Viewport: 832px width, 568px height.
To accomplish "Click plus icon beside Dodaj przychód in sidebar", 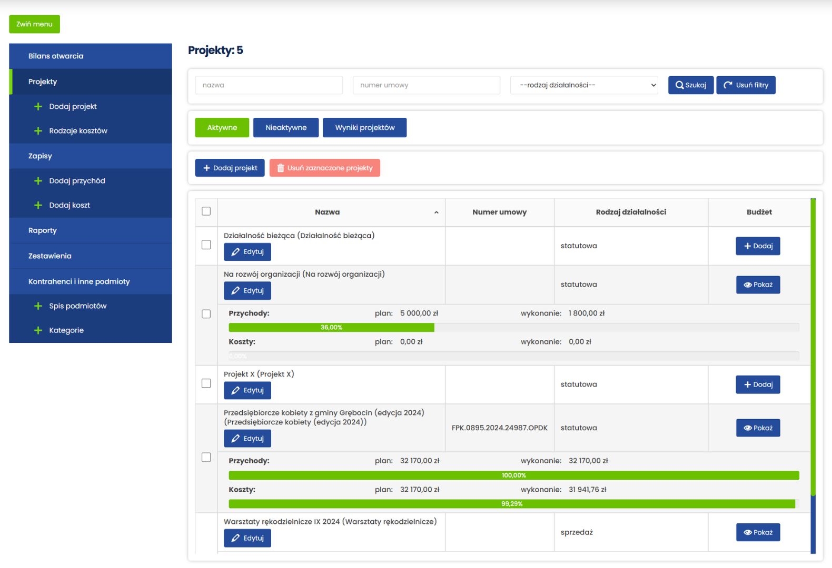I will click(38, 181).
